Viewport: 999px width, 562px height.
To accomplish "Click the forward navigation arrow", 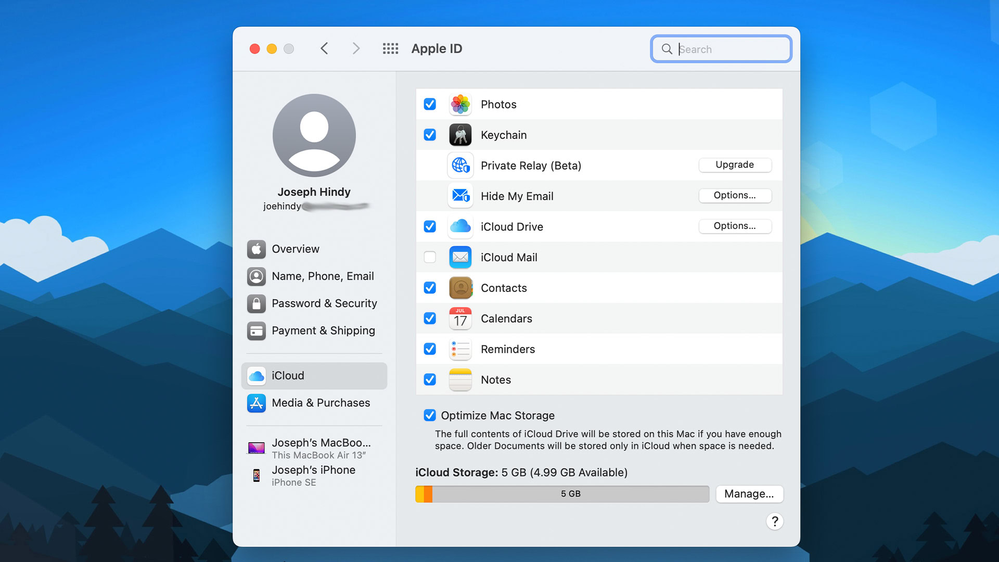I will (x=356, y=48).
